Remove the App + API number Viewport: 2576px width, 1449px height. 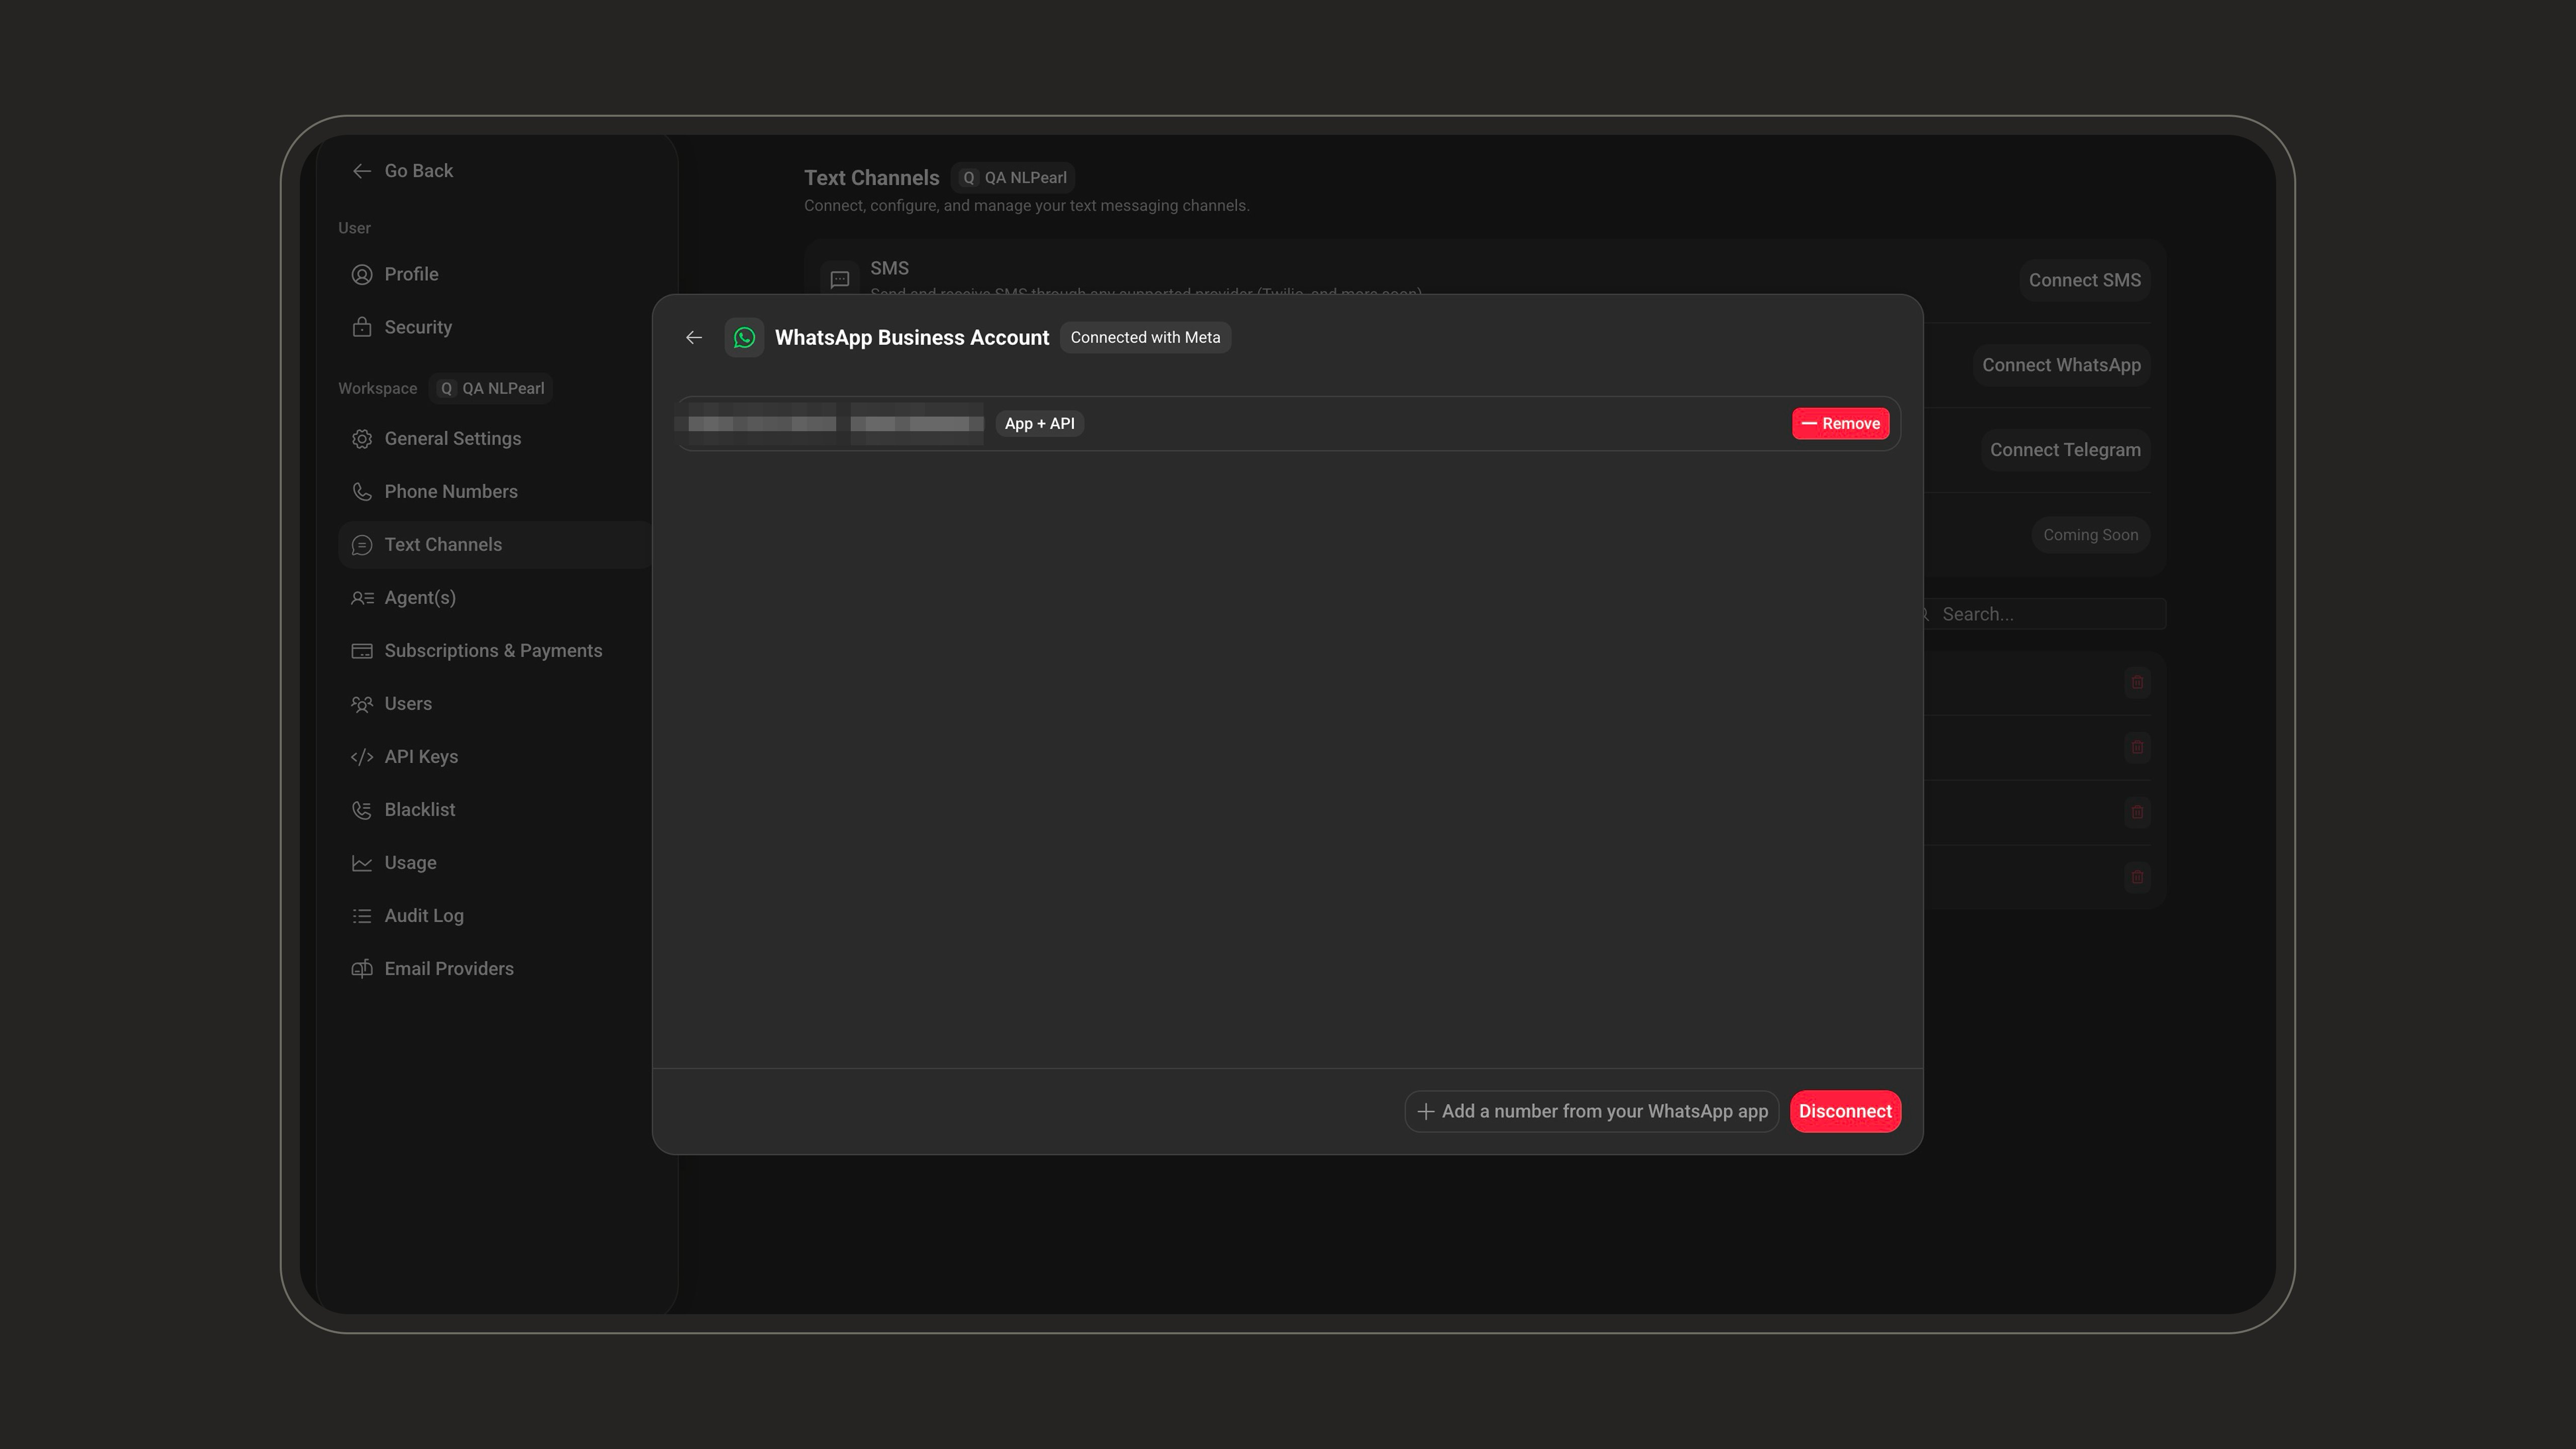pos(1840,423)
